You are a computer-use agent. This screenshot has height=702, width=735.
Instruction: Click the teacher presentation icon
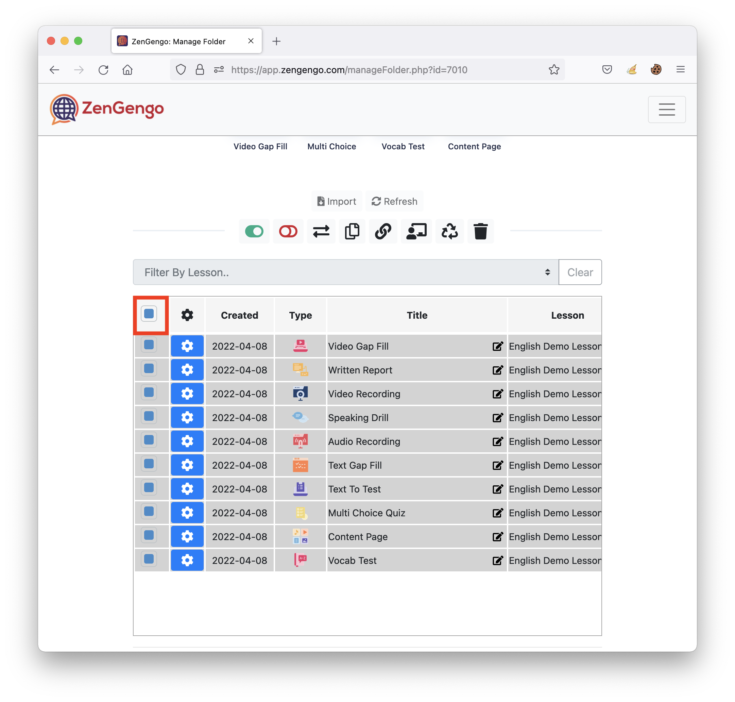point(416,231)
